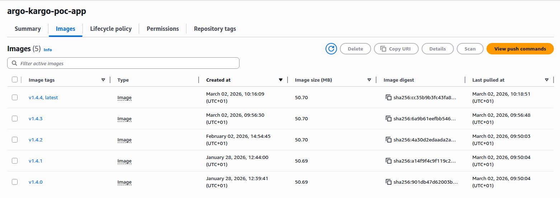This screenshot has height=198, width=560.
Task: Click the Info link beside Images
Action: click(48, 50)
